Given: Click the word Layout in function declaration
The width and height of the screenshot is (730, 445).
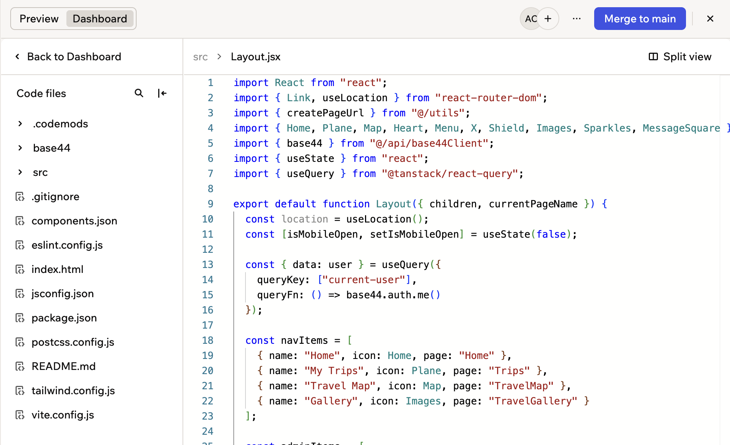Looking at the screenshot, I should pyautogui.click(x=393, y=204).
